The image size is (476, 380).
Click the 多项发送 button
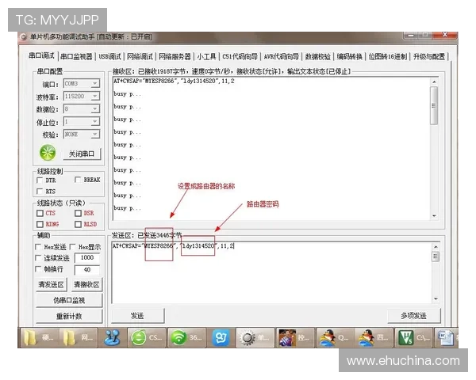[414, 316]
